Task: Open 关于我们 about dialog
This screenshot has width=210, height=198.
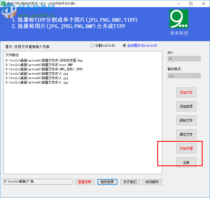Action: [x=130, y=182]
